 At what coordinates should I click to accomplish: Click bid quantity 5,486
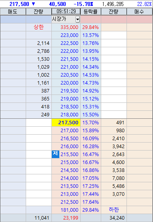pos(118,186)
